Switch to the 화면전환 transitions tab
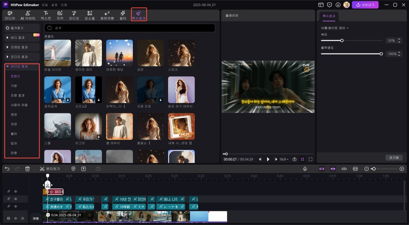The height and width of the screenshot is (225, 409). 107,16
